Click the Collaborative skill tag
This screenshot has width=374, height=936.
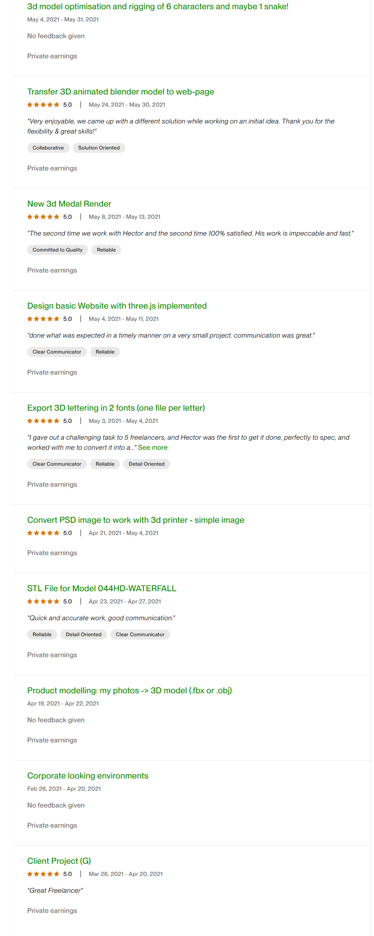(48, 148)
